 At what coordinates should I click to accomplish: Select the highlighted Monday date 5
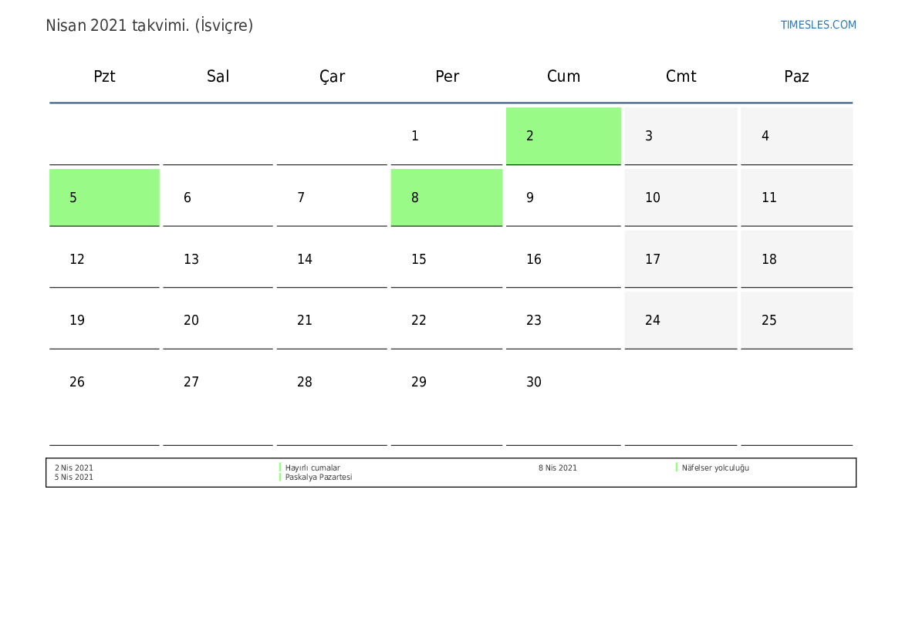pos(104,197)
